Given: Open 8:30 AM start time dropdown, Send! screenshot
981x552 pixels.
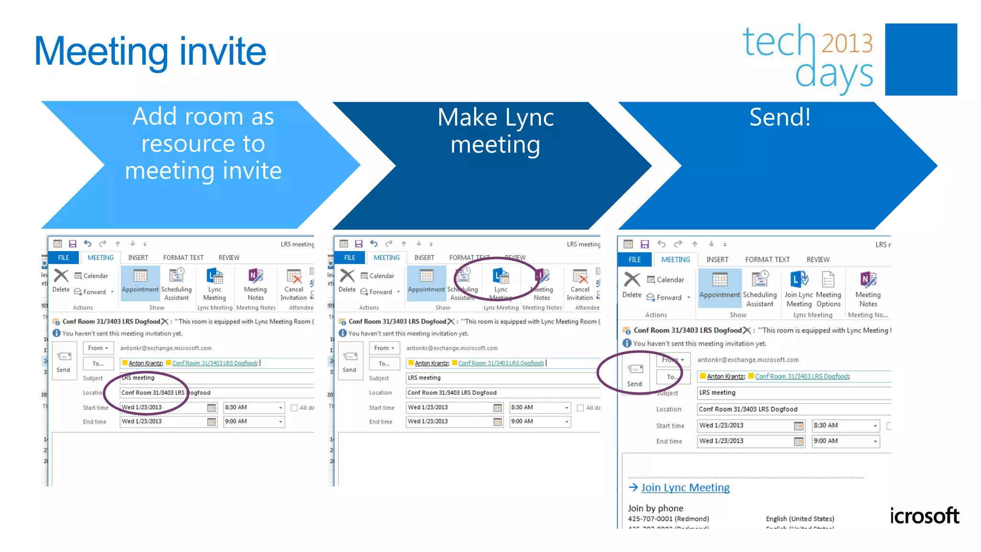Looking at the screenshot, I should (x=875, y=426).
